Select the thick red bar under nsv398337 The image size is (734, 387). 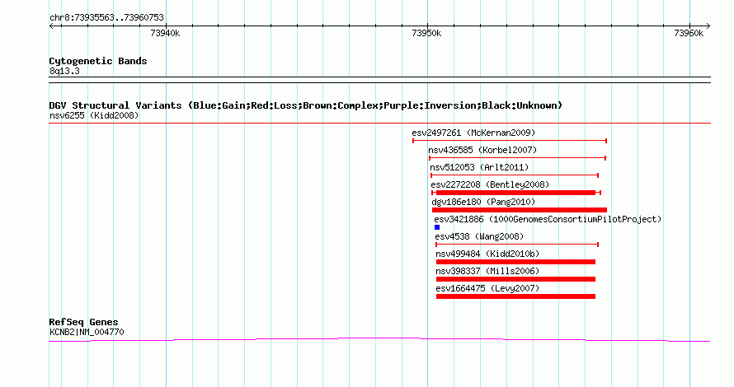pyautogui.click(x=515, y=279)
